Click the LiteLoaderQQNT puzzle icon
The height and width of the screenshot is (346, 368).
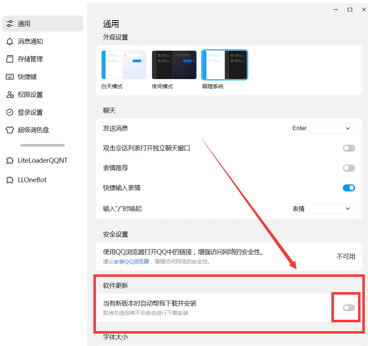[x=10, y=161]
